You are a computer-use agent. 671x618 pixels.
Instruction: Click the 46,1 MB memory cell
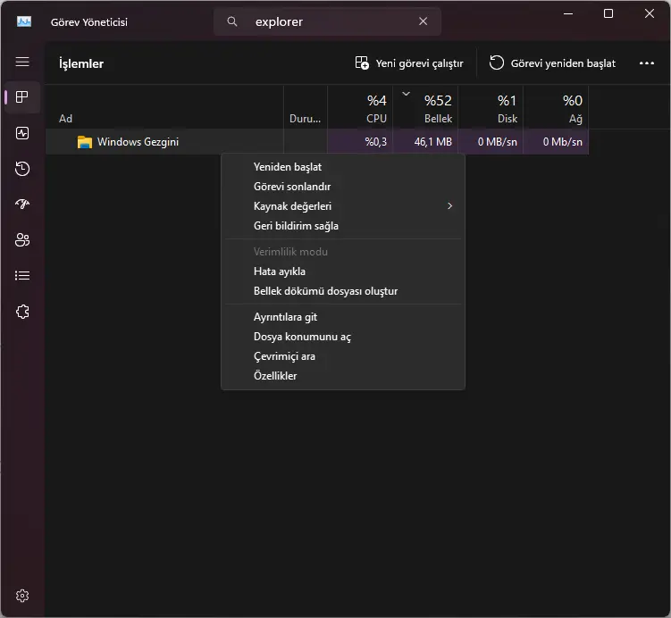pos(425,142)
